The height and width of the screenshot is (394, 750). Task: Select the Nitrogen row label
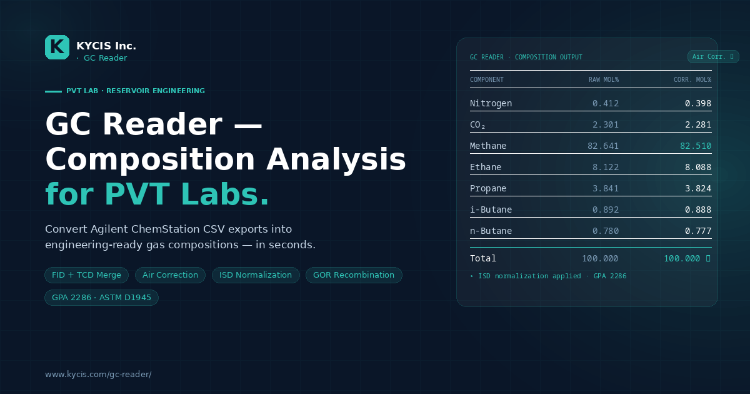click(x=491, y=103)
